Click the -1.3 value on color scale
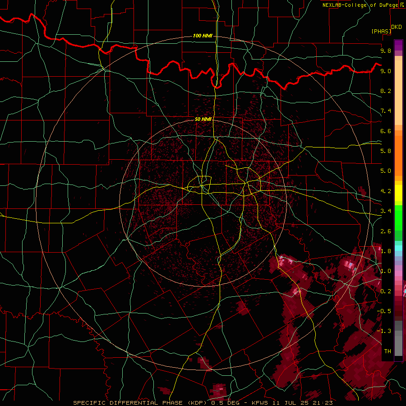Screen dimensions: 406x406 [384, 331]
